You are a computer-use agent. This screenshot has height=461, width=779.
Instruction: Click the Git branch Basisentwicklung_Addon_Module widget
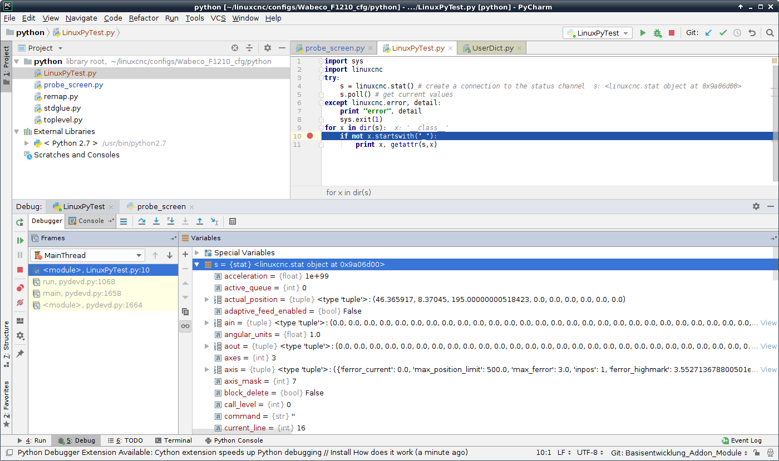679,453
